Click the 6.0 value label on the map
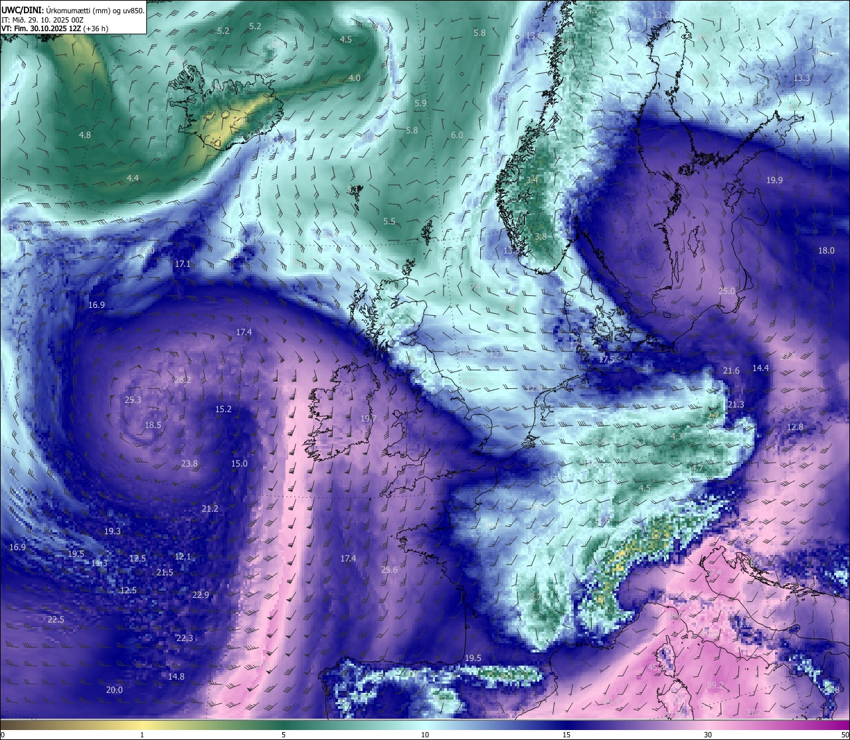850x740 pixels. 457,135
